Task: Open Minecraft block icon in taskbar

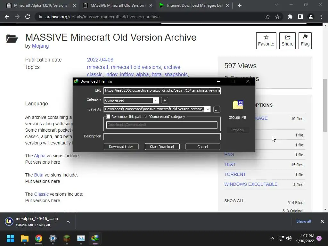Action: pyautogui.click(x=67, y=238)
